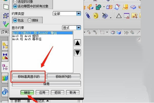Click the small arrow icon in viewport corner
The image size is (154, 103).
139,40
